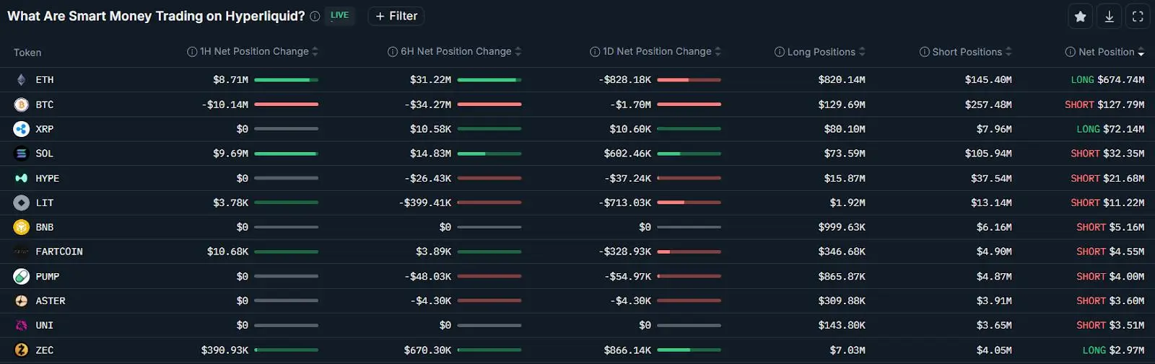Open the FARTCOIN token row
The width and height of the screenshot is (1155, 364).
tap(577, 252)
